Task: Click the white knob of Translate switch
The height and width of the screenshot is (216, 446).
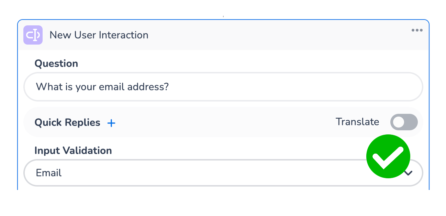Action: 399,122
